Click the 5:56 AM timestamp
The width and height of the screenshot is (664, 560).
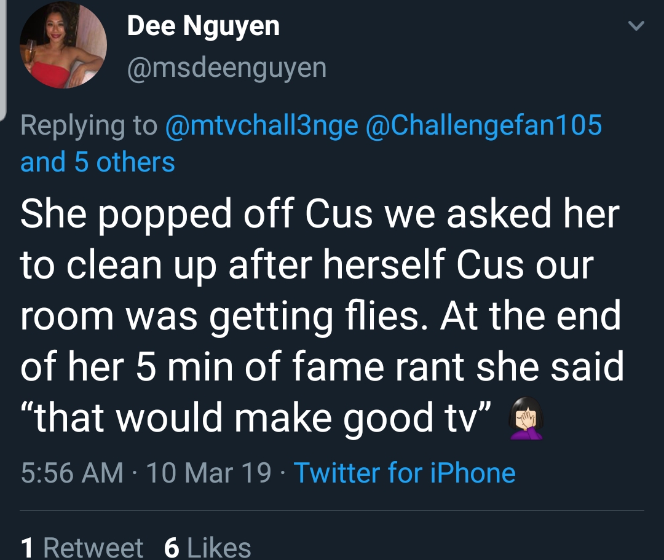pos(72,473)
